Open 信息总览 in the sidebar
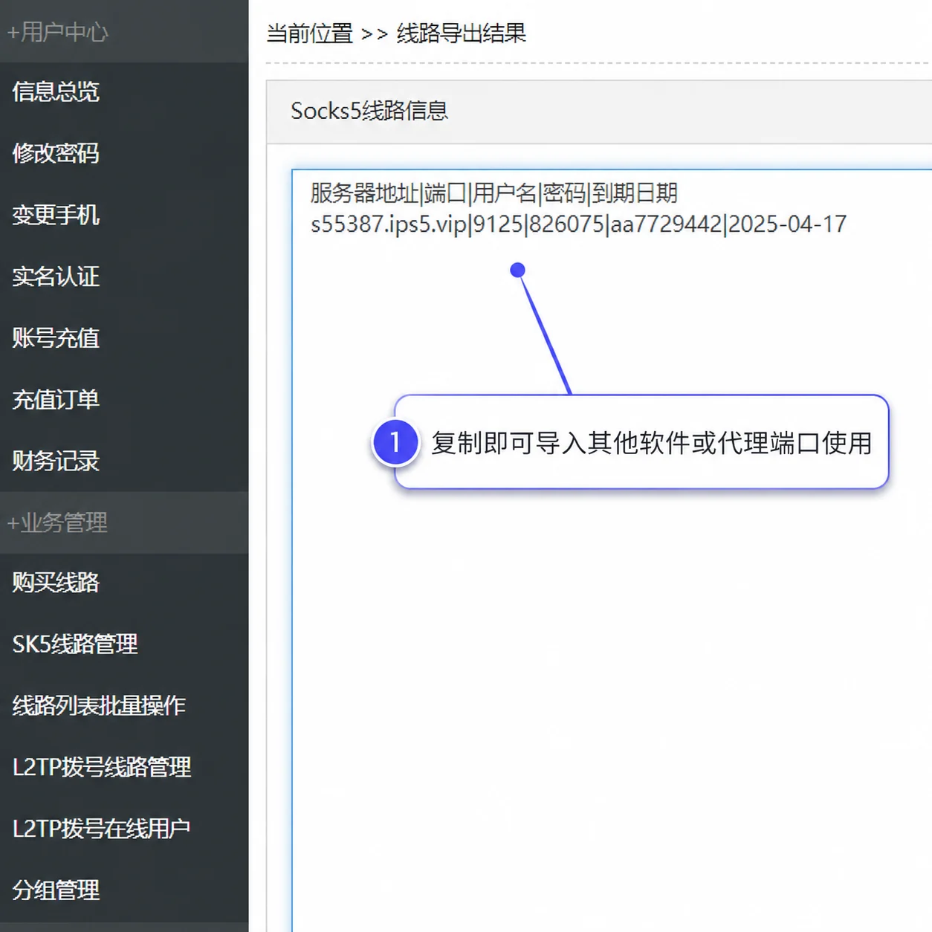This screenshot has height=932, width=932. pos(56,92)
